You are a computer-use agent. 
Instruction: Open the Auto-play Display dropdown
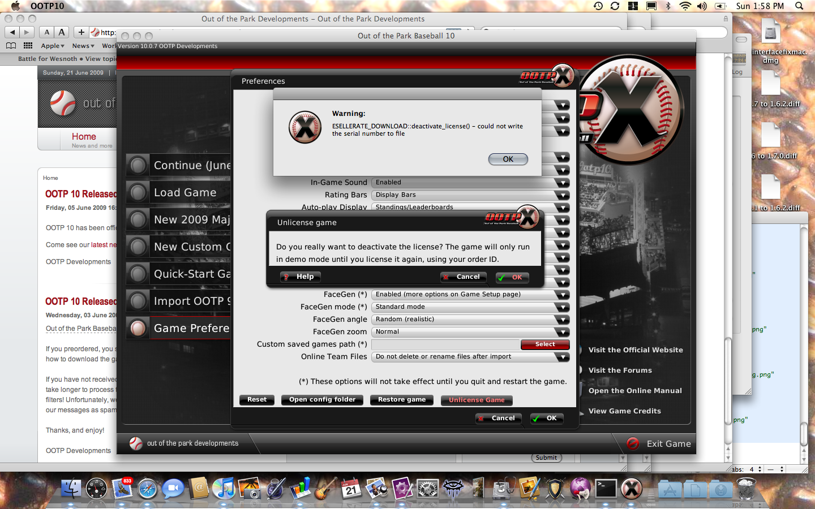coord(470,207)
